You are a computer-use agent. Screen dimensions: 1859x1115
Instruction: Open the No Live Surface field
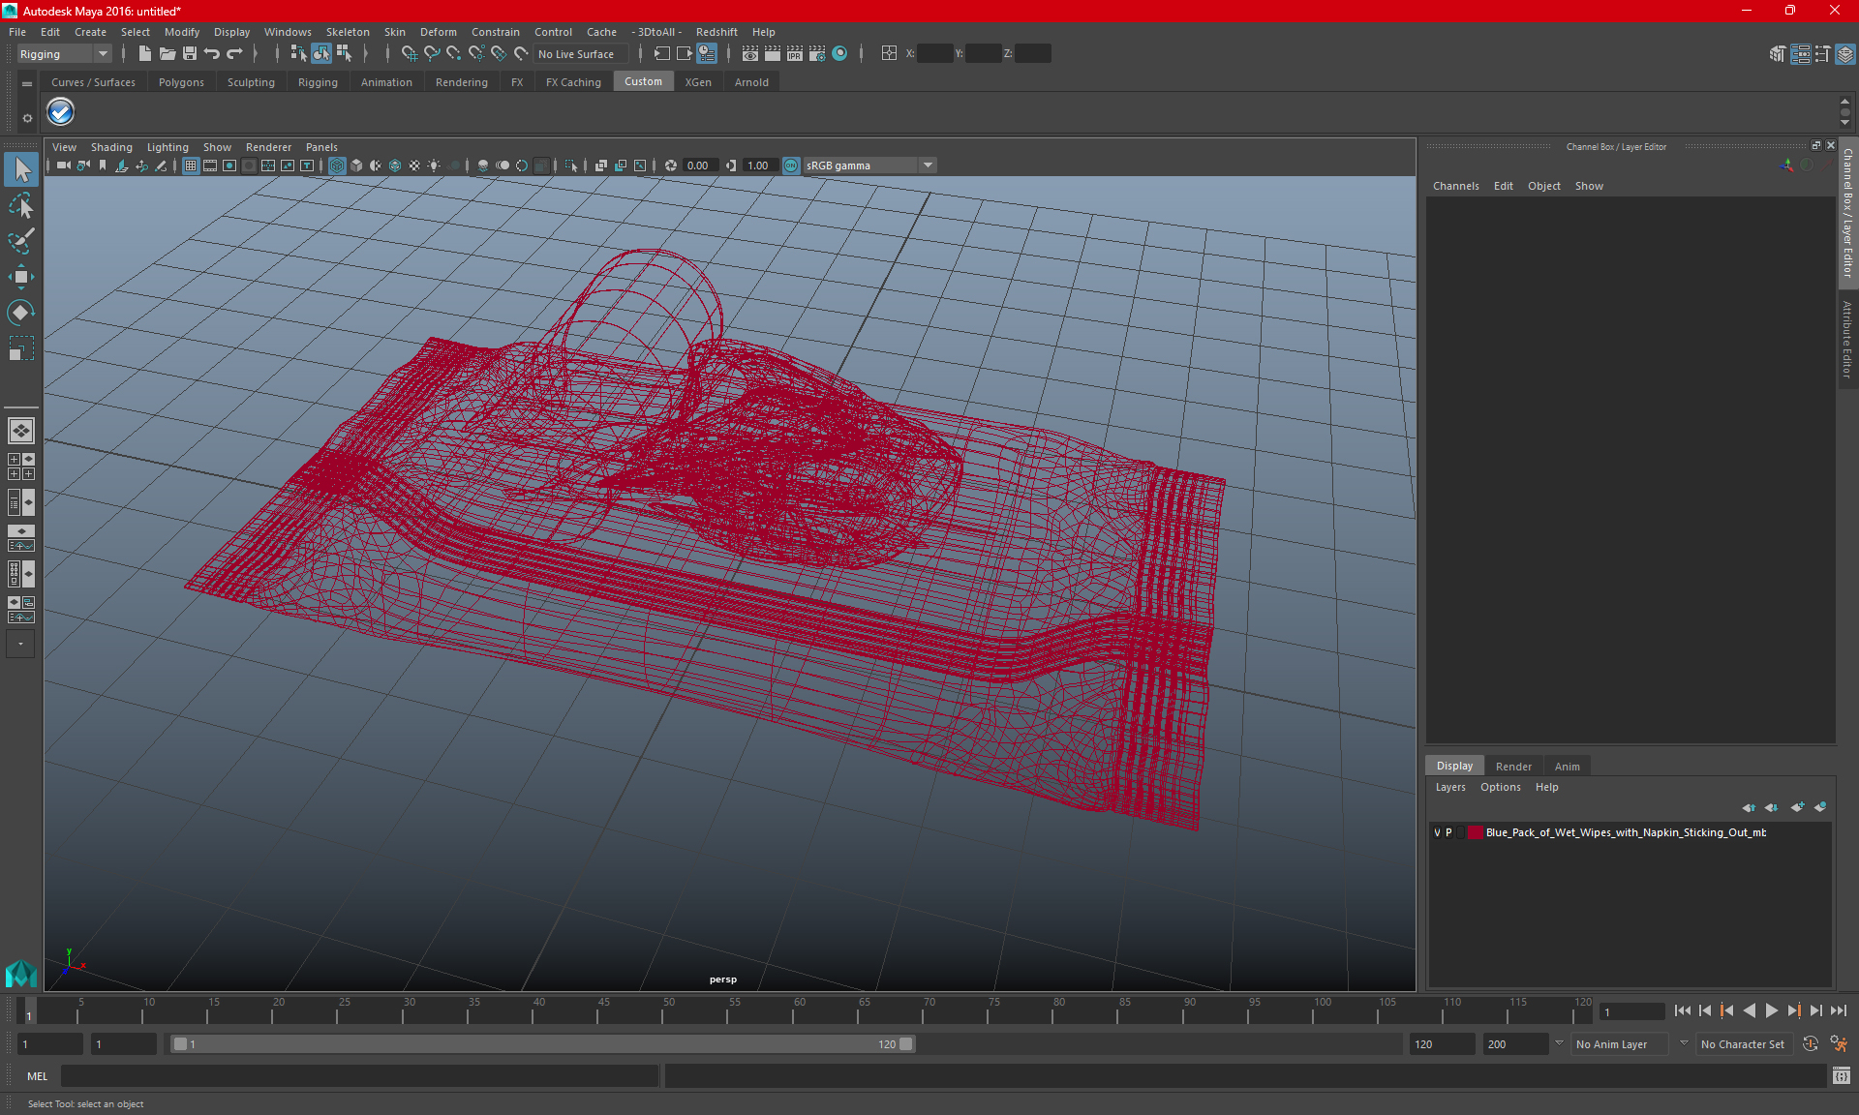click(581, 54)
